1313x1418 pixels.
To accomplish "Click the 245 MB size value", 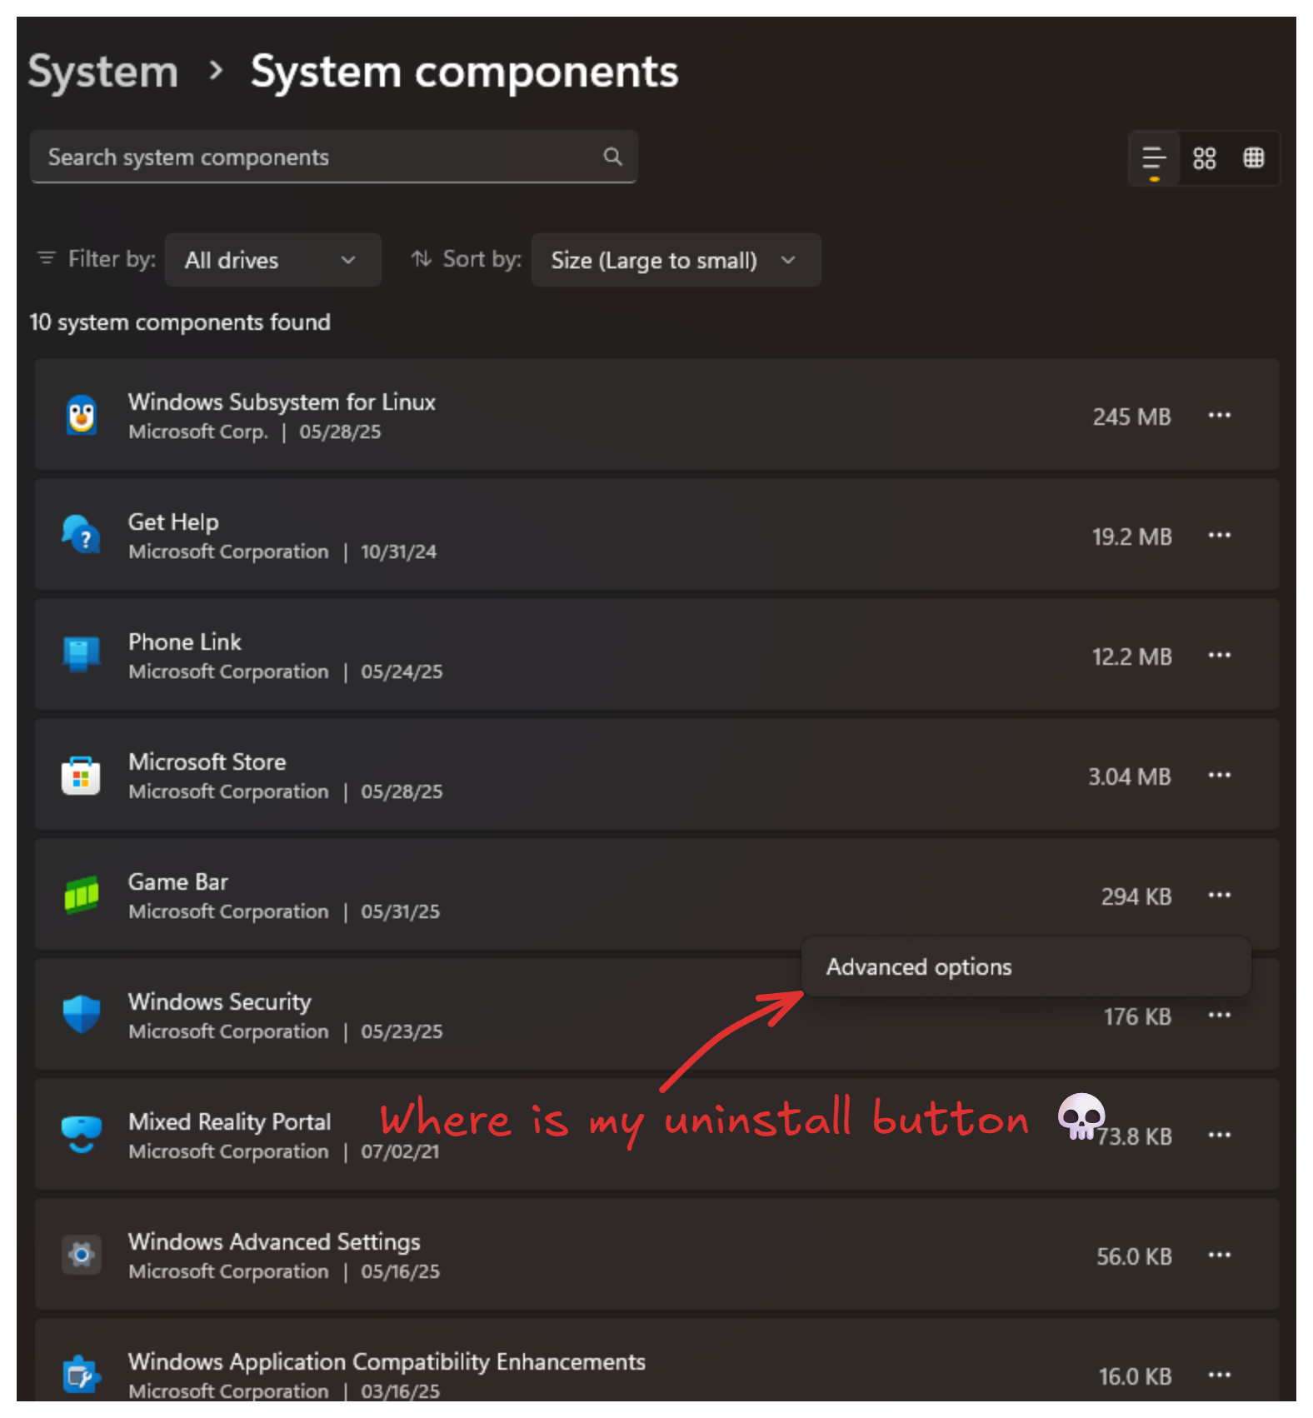I will 1131,417.
